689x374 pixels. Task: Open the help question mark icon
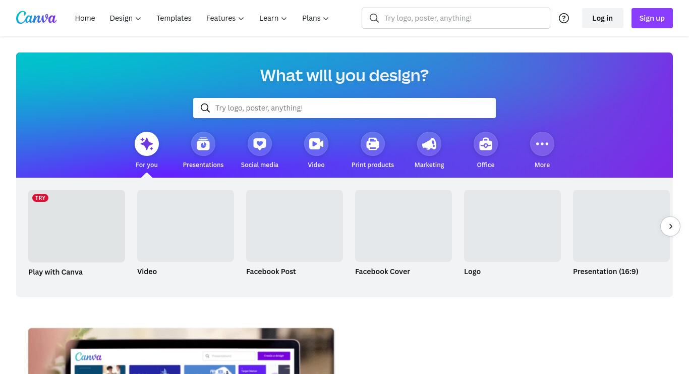pos(564,18)
